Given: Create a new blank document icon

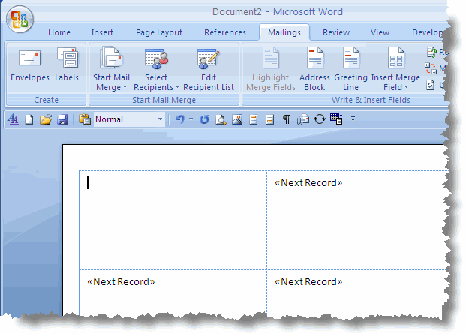Looking at the screenshot, I should [29, 119].
